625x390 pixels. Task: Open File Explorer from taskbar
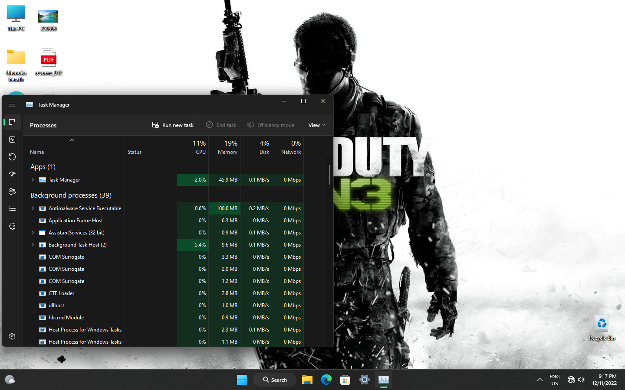point(307,380)
